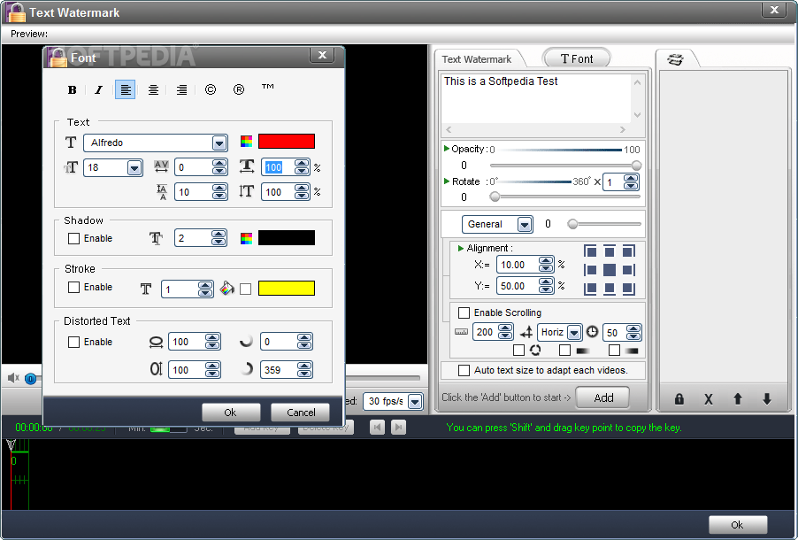Toggle the fade-in gradient checkbox

click(x=564, y=350)
